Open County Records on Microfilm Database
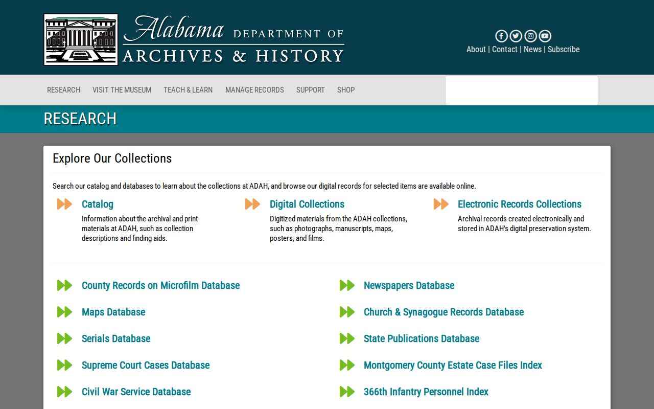 click(x=161, y=285)
